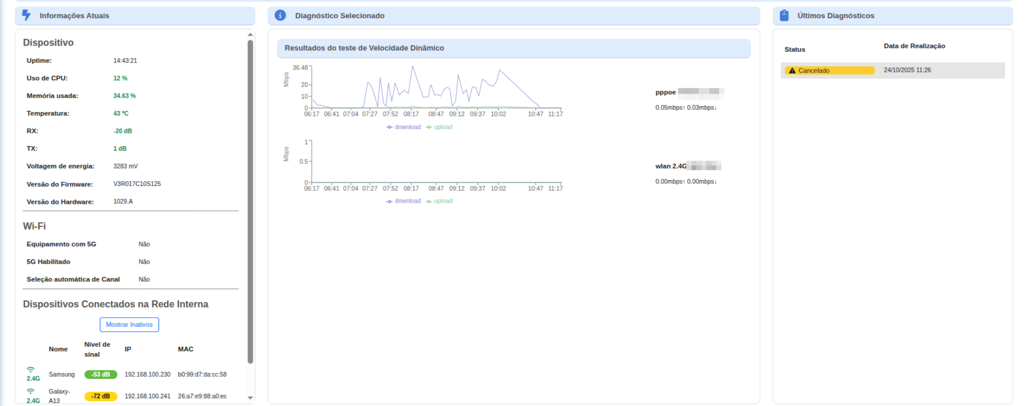Click the Wi-Fi icon beside Galaxy-A13 device
Image resolution: width=1025 pixels, height=406 pixels.
(31, 391)
